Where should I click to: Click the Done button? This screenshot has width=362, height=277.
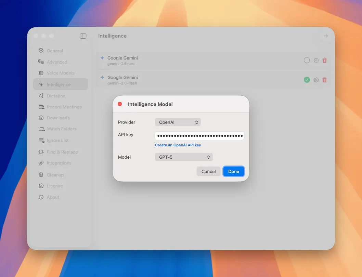point(233,172)
